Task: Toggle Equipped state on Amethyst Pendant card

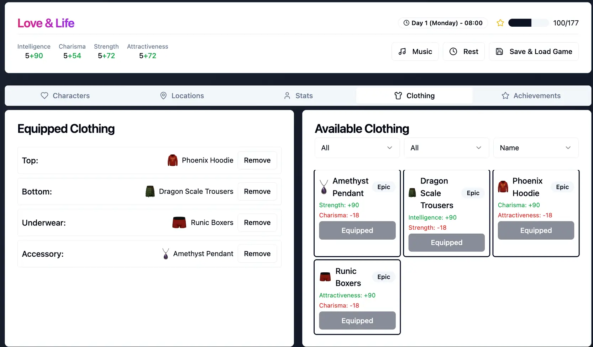Action: (357, 230)
